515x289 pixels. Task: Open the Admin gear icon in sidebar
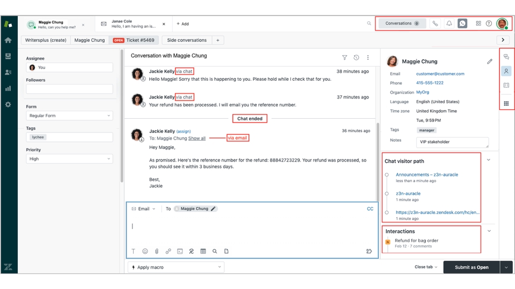[8, 104]
